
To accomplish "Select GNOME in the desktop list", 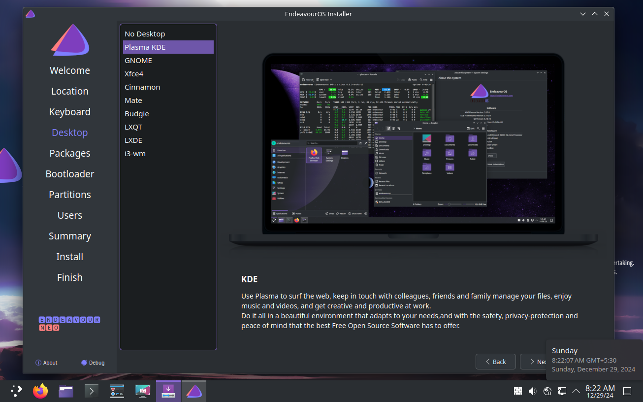I will [138, 61].
